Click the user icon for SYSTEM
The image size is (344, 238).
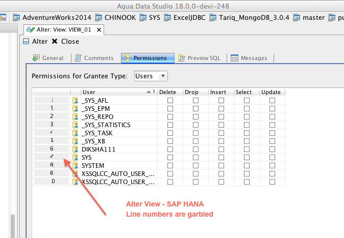tap(75, 165)
